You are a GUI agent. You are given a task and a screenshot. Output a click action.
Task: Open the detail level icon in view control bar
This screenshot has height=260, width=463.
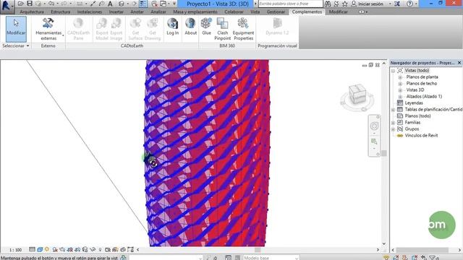coord(32,250)
